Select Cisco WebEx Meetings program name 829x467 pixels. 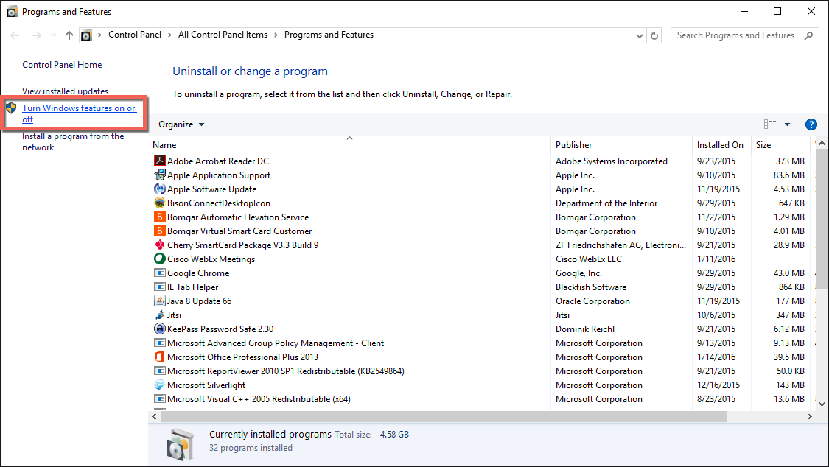[x=211, y=259]
